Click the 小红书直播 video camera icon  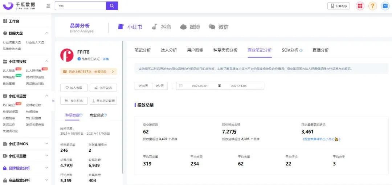pyautogui.click(x=5, y=156)
